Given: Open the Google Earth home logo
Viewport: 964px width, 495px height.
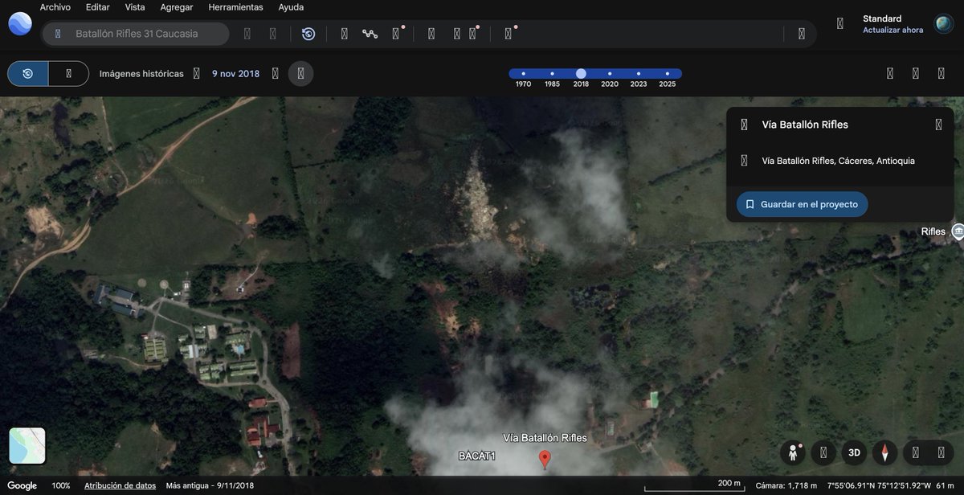Looking at the screenshot, I should click(x=20, y=24).
